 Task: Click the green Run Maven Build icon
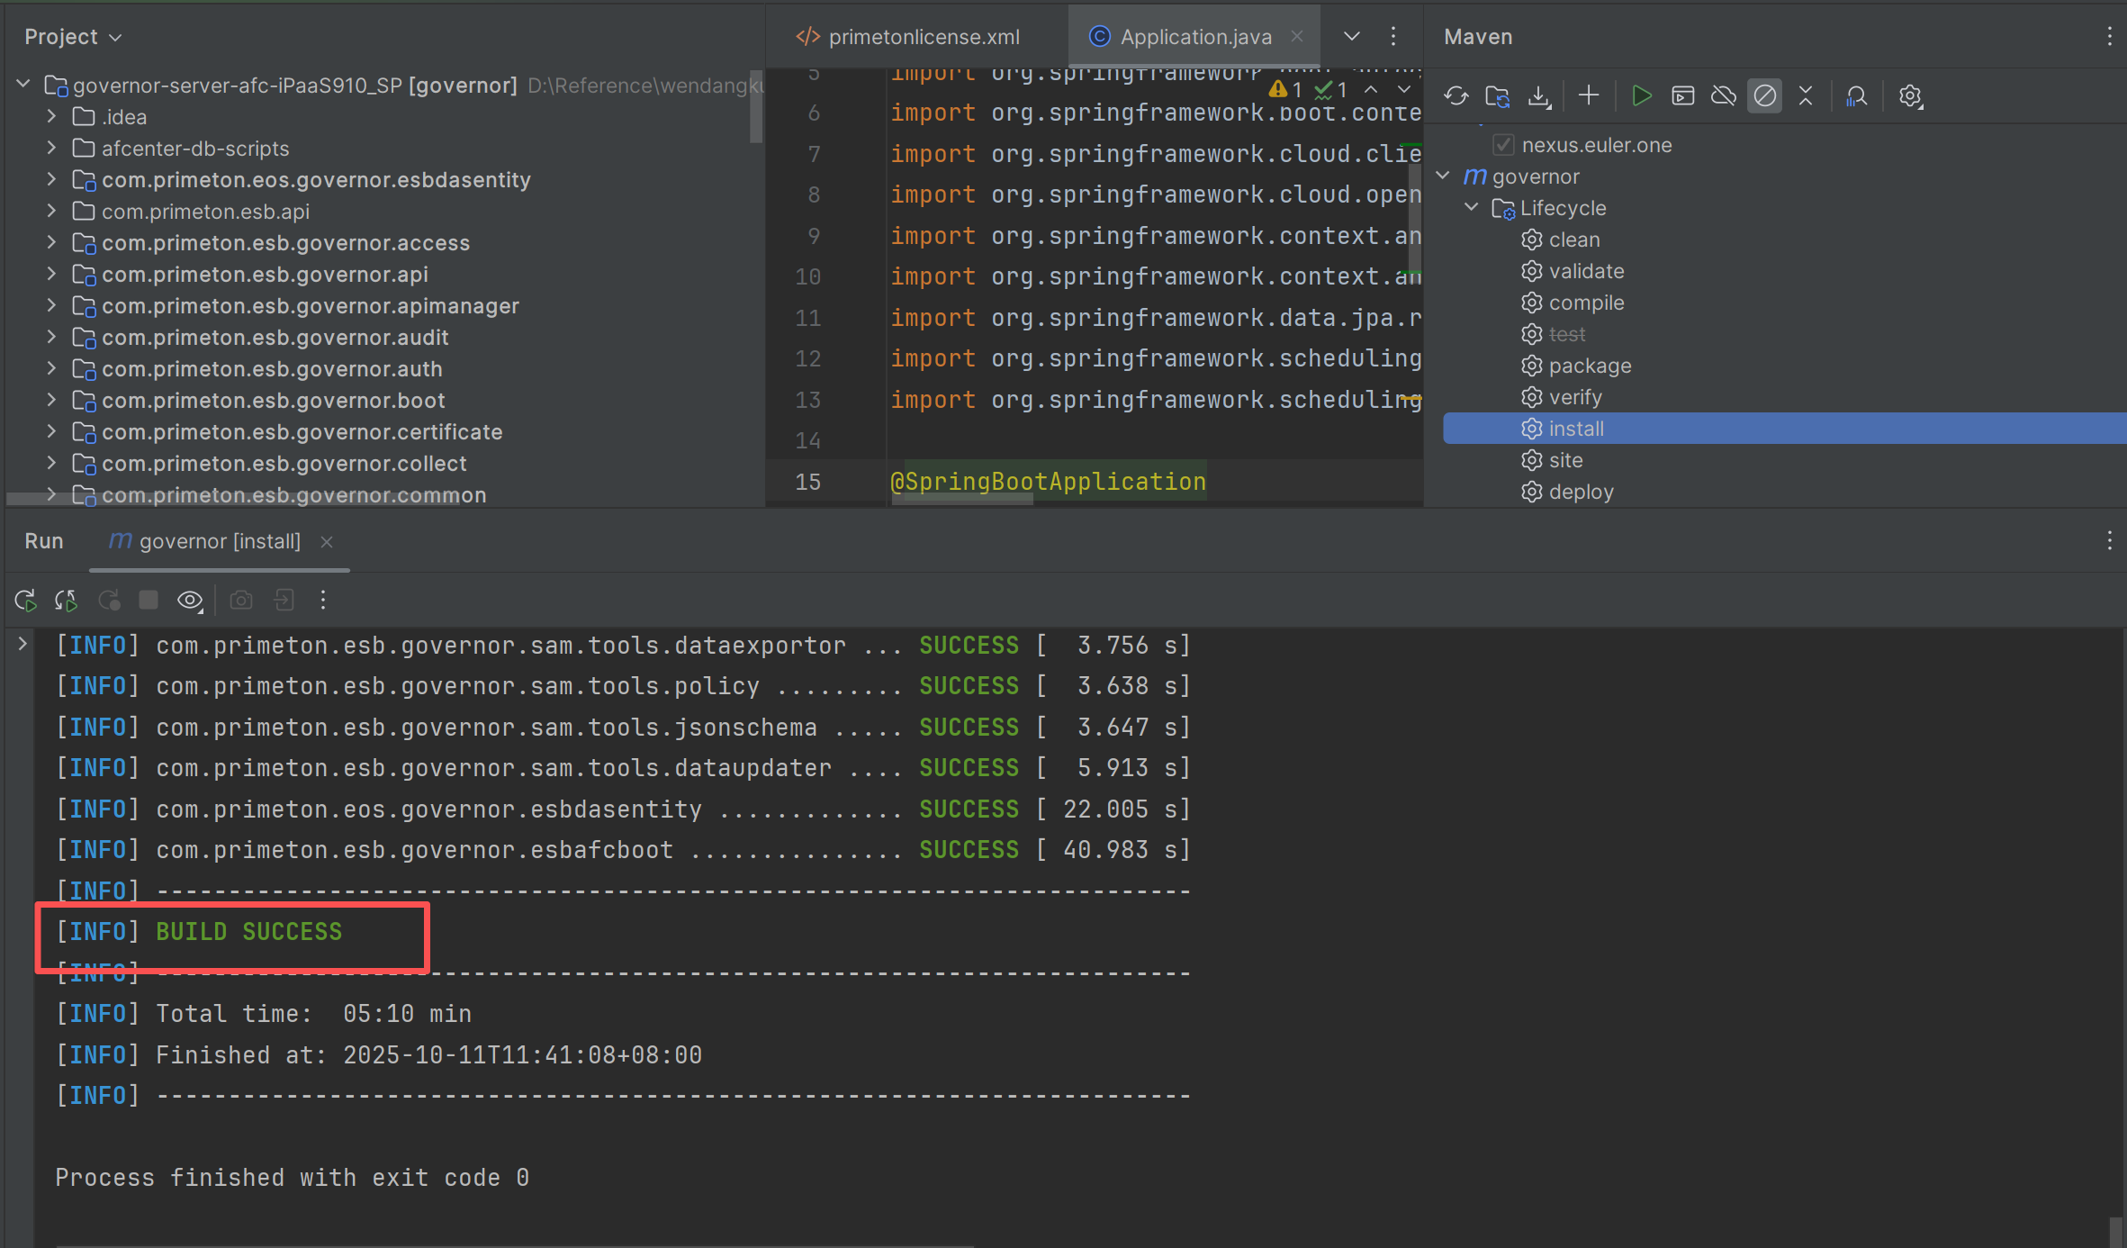(x=1640, y=96)
